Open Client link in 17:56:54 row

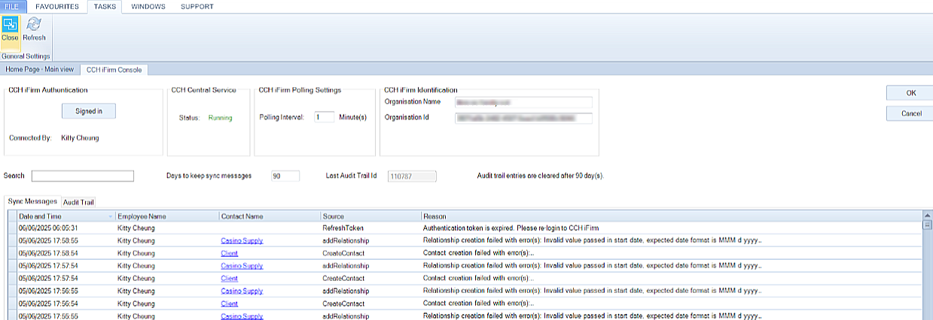click(x=229, y=304)
